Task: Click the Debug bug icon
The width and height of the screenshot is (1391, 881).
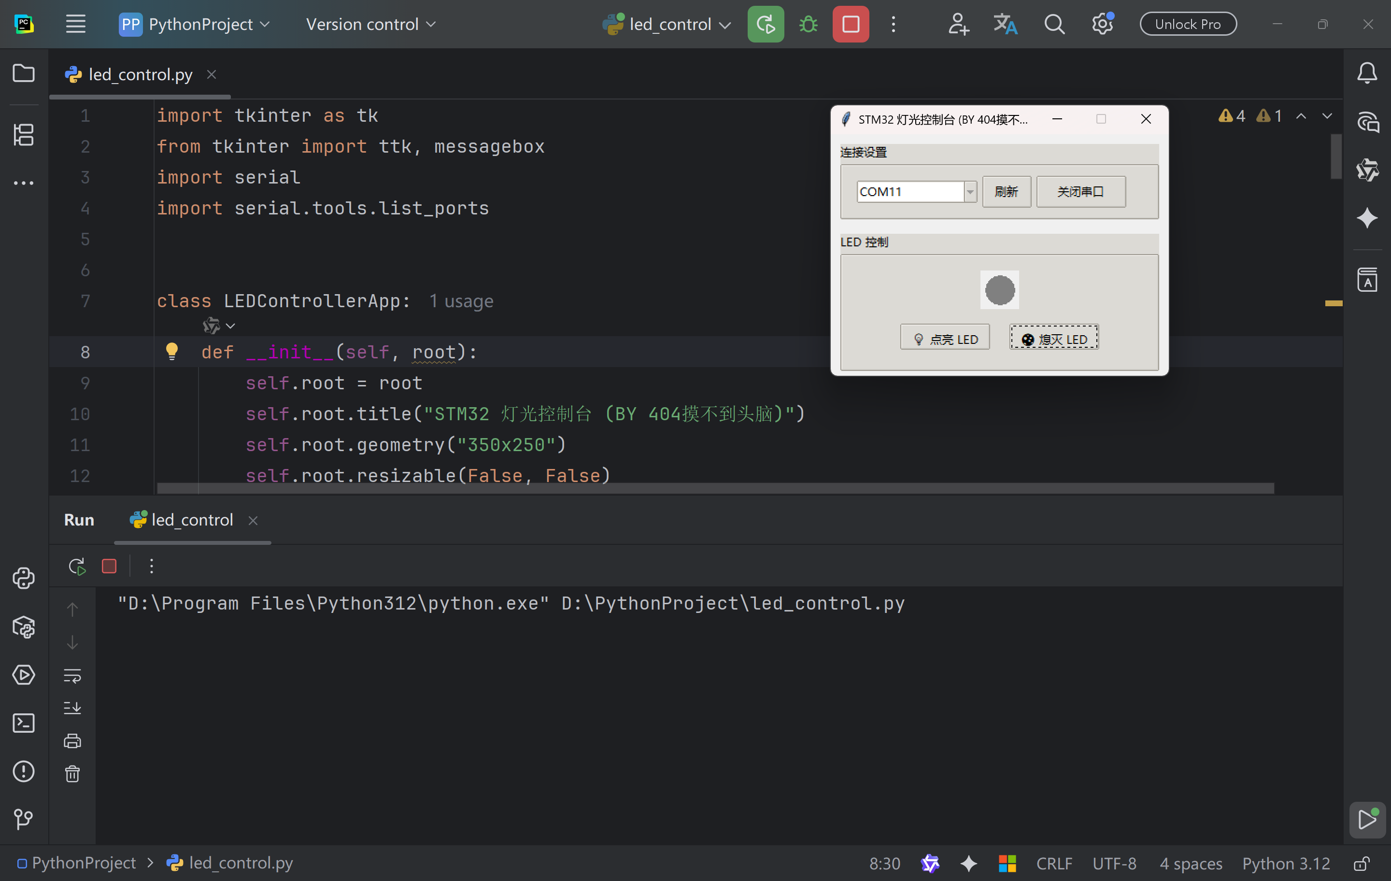Action: click(808, 24)
